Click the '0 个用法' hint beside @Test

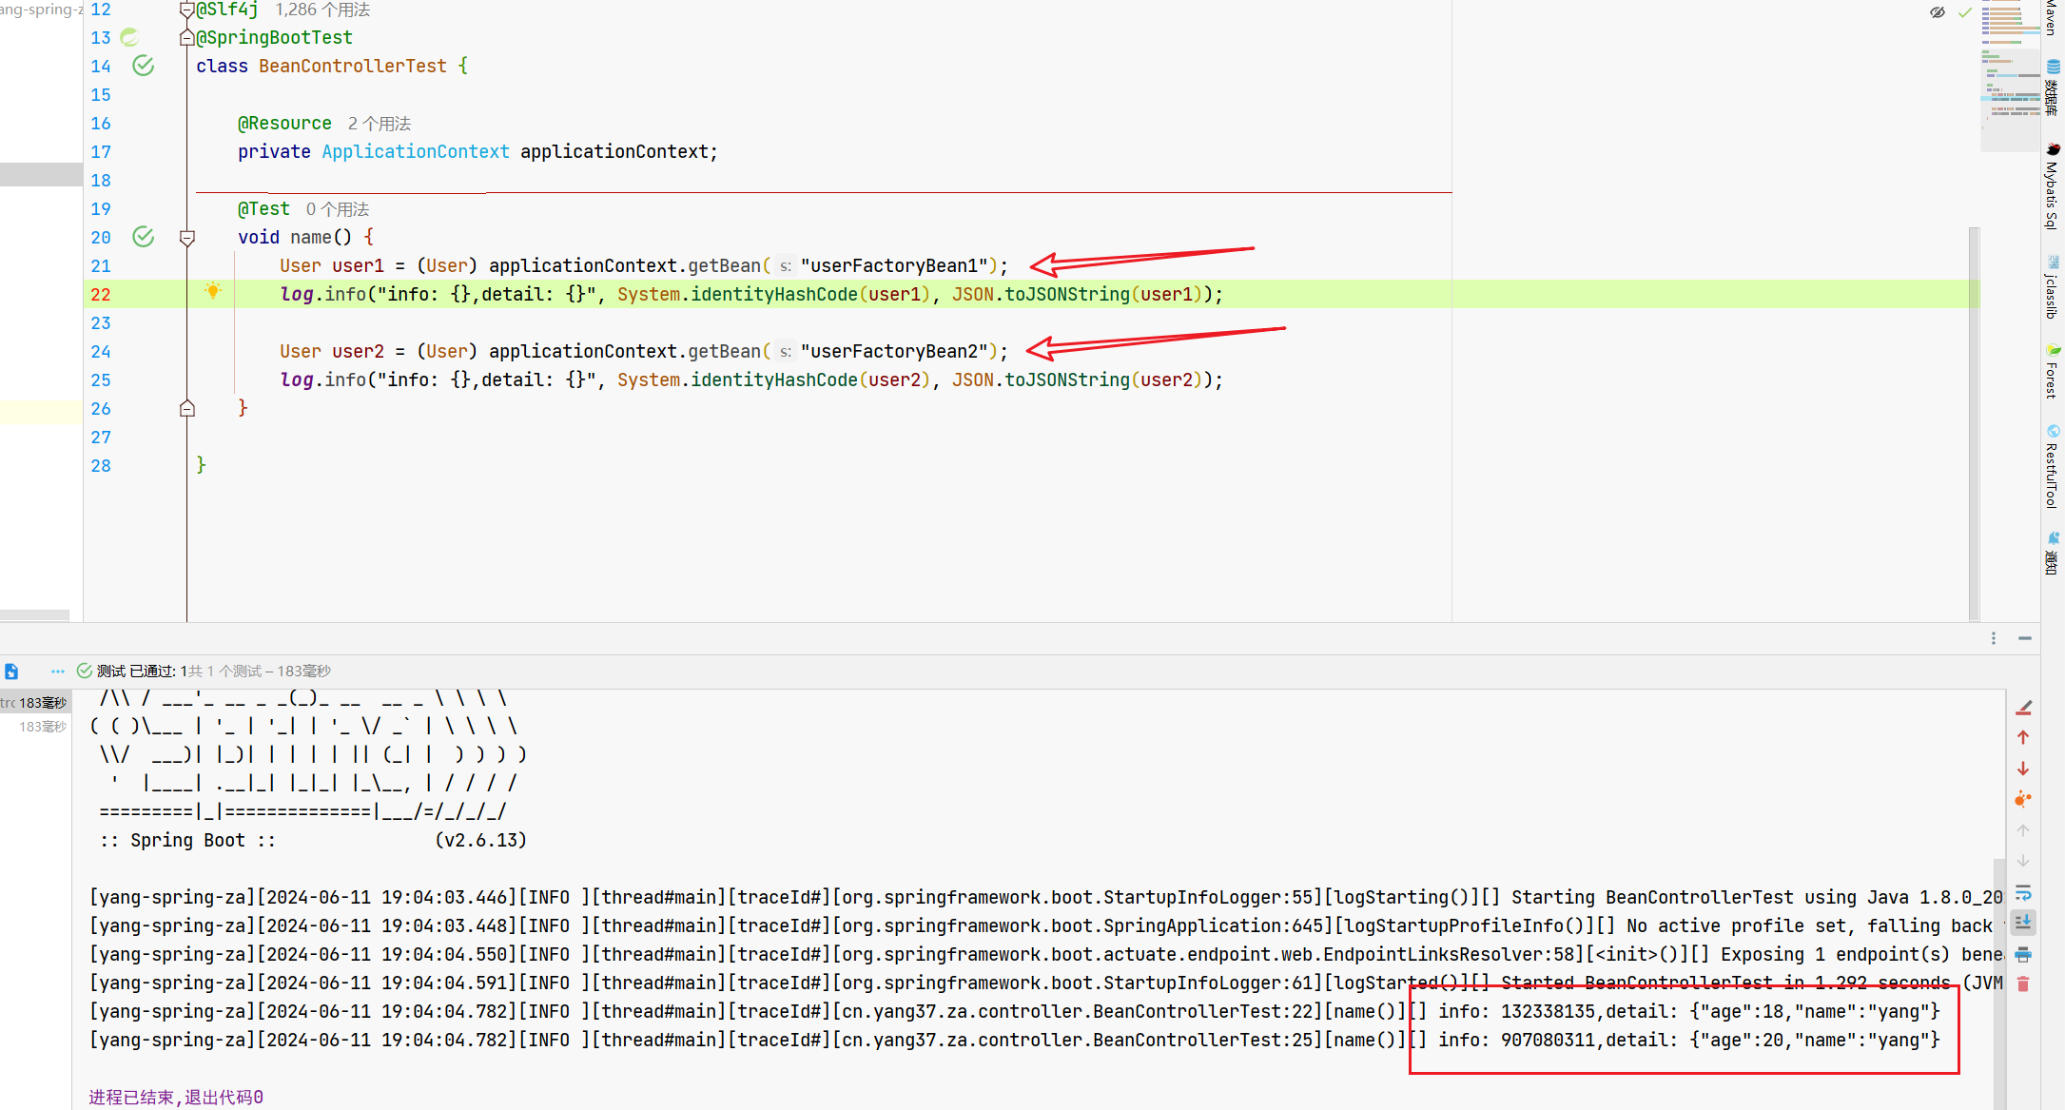338,209
